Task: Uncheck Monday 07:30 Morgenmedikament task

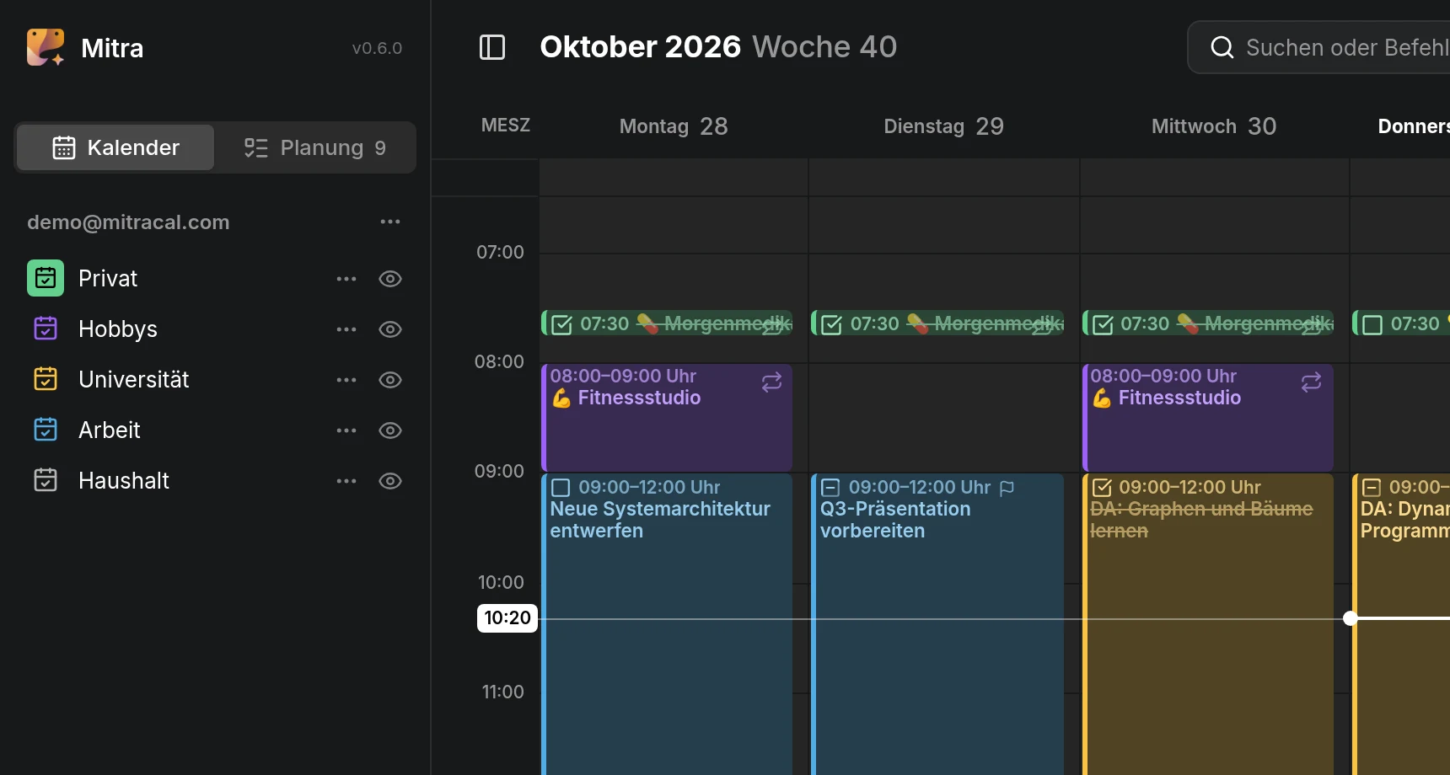Action: pos(561,324)
